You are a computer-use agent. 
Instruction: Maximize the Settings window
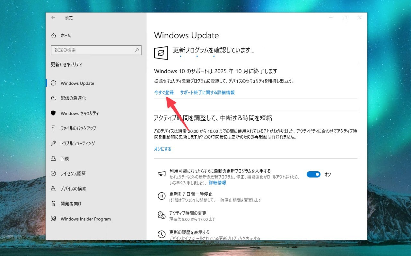(x=345, y=18)
